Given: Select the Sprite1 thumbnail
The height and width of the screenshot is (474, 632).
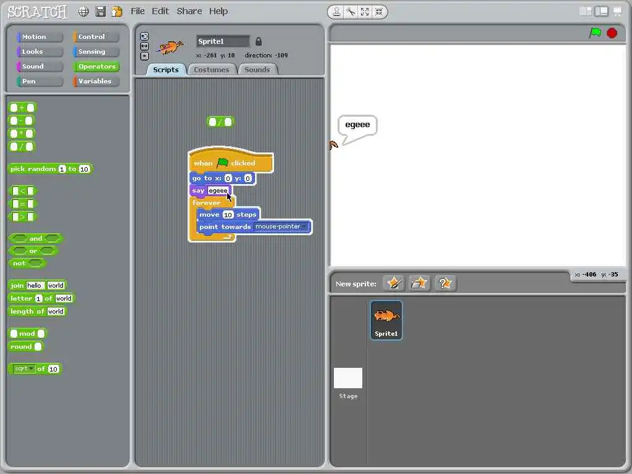Looking at the screenshot, I should (x=386, y=320).
